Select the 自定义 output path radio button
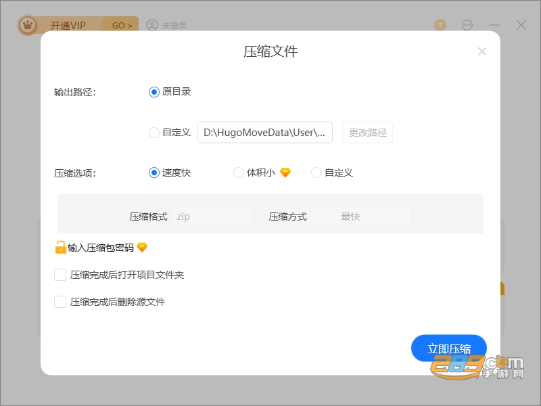Image resolution: width=541 pixels, height=406 pixels. coord(154,132)
